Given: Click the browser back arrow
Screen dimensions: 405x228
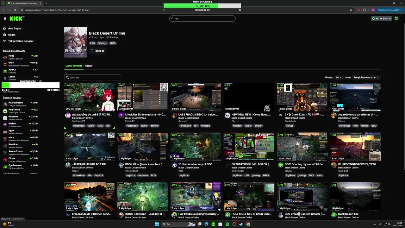Looking at the screenshot, I should [3, 10].
